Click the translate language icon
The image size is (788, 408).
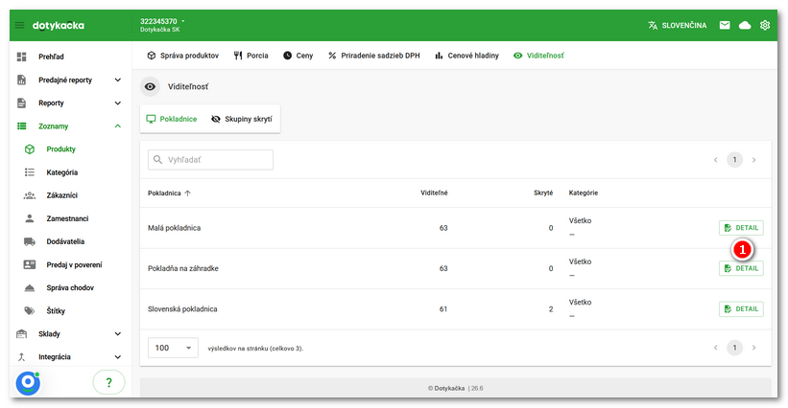pos(653,25)
